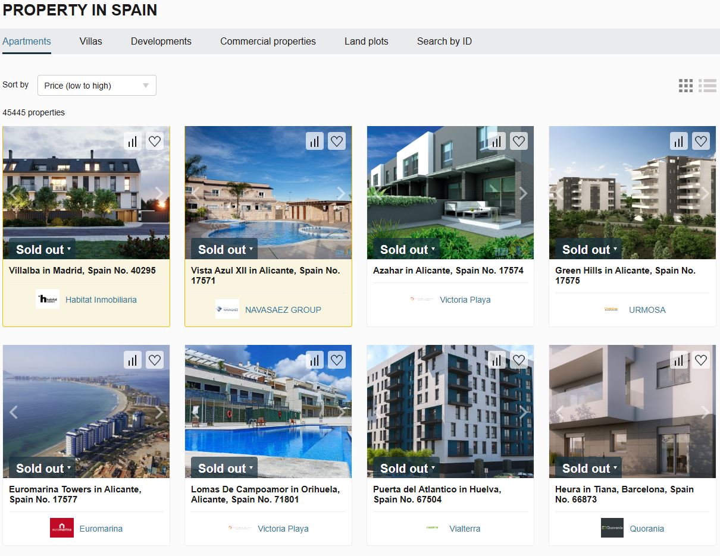
Task: Show previous photo of Euromarina Towers
Action: pos(14,411)
